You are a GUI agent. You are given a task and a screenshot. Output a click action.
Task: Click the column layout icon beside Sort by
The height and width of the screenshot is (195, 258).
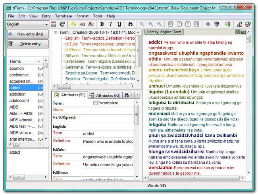click(238, 32)
